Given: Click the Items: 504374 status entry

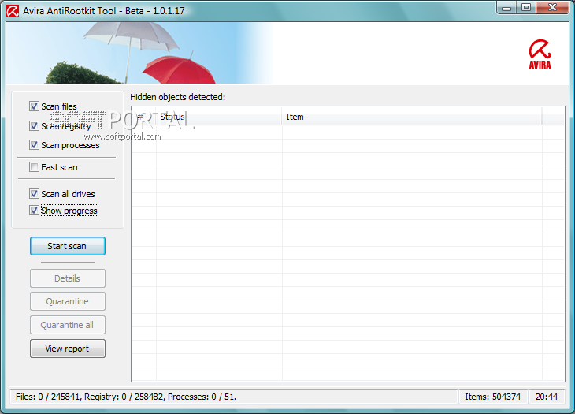Looking at the screenshot, I should click(x=492, y=397).
